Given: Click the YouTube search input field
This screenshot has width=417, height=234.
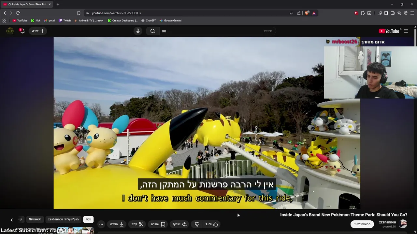Looking at the screenshot, I should pos(217,31).
